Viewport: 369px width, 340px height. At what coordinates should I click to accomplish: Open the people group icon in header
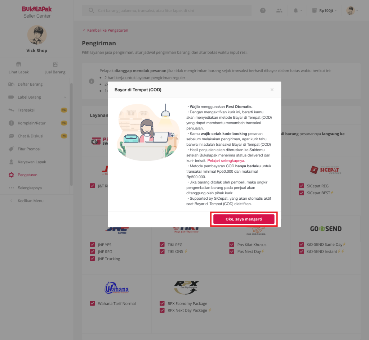[279, 10]
